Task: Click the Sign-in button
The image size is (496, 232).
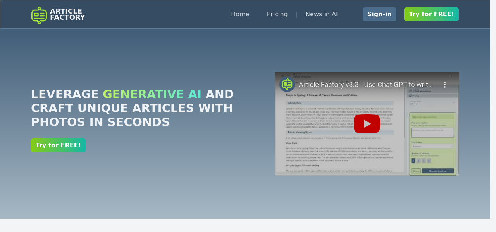Action: (379, 14)
